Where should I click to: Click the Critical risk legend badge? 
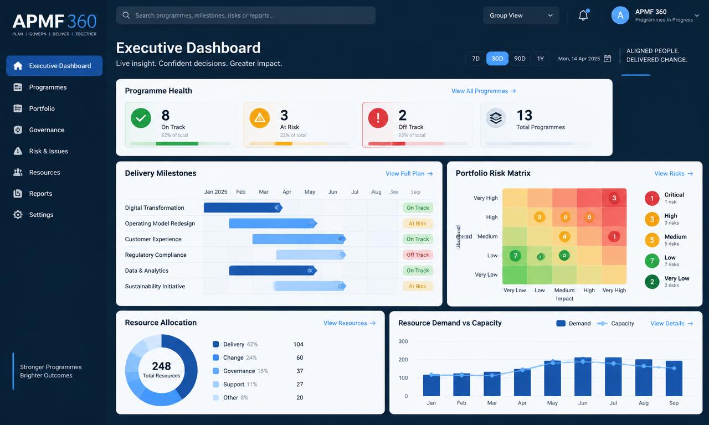click(652, 198)
